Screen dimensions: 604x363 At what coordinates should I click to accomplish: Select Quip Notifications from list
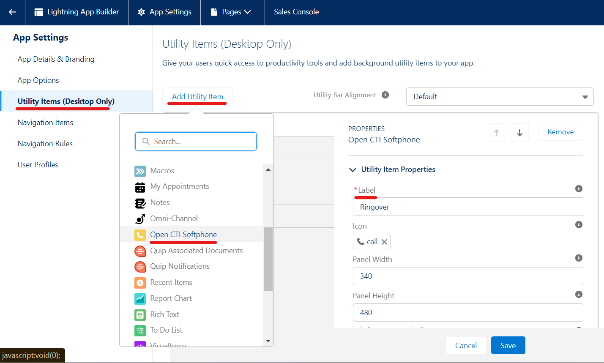180,266
